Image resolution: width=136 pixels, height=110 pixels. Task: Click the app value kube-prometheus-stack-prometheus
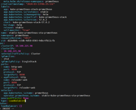pyautogui.click(x=31, y=9)
